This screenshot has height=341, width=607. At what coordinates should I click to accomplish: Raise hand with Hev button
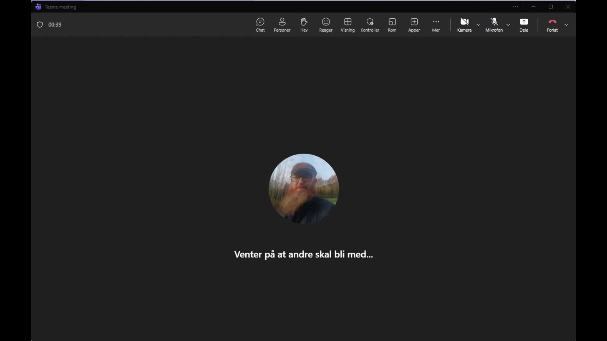pos(304,25)
